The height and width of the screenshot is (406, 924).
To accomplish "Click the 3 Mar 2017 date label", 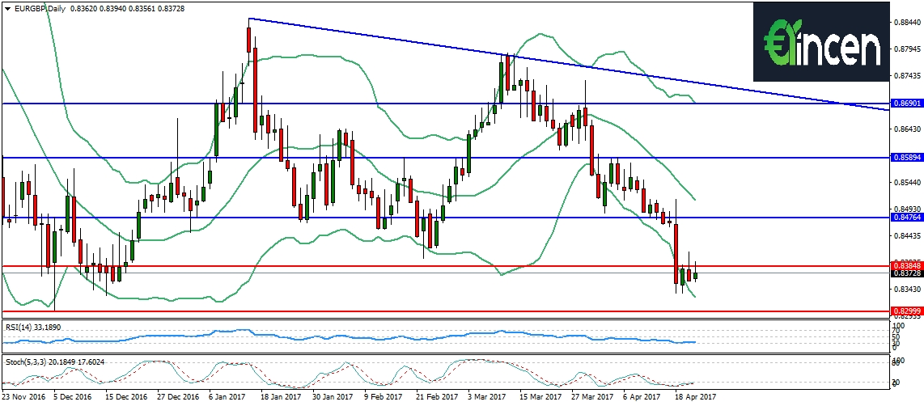I will 486,398.
